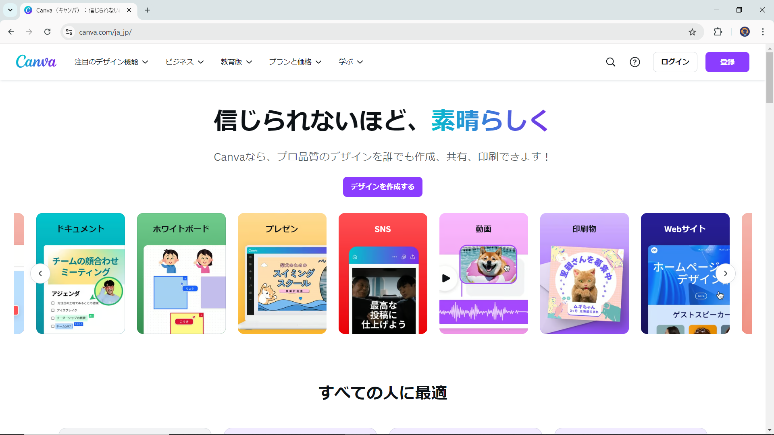Open the browser extensions puzzle icon
This screenshot has width=774, height=435.
click(x=718, y=32)
